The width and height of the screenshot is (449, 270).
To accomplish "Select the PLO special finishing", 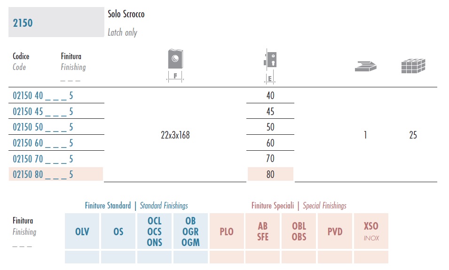I will (227, 231).
